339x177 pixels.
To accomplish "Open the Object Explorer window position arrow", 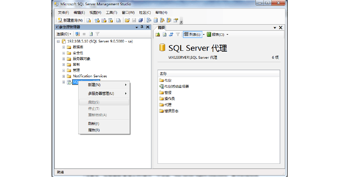I will [x=137, y=27].
